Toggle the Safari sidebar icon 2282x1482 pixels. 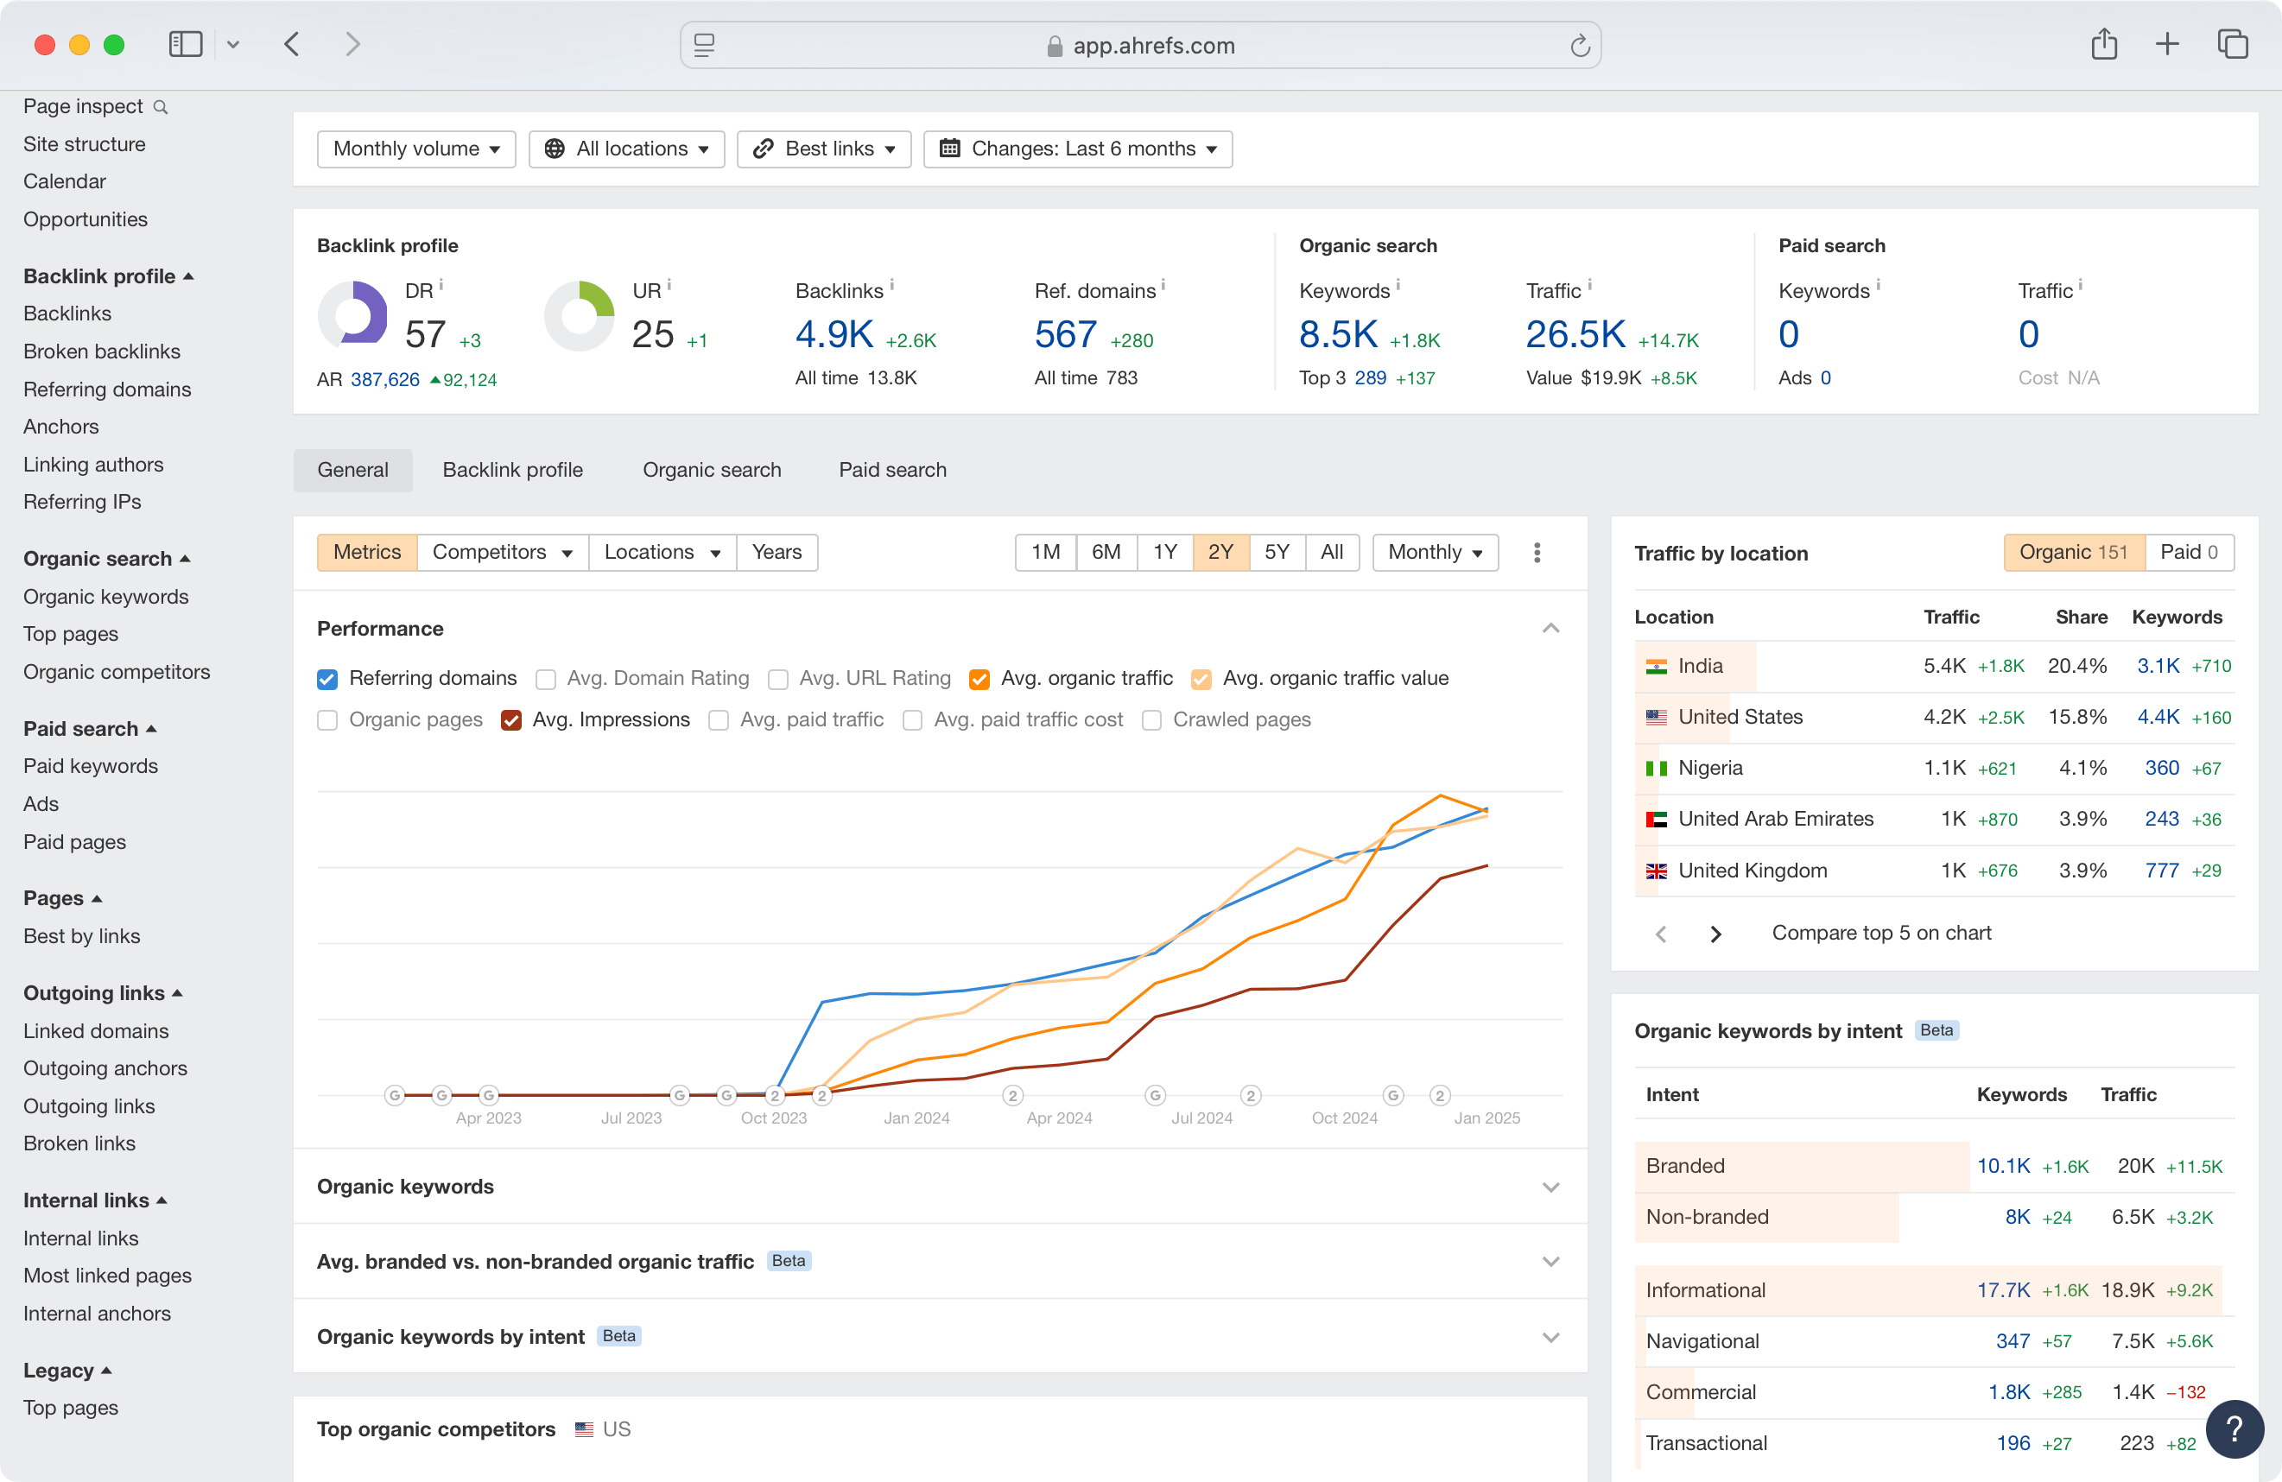185,44
